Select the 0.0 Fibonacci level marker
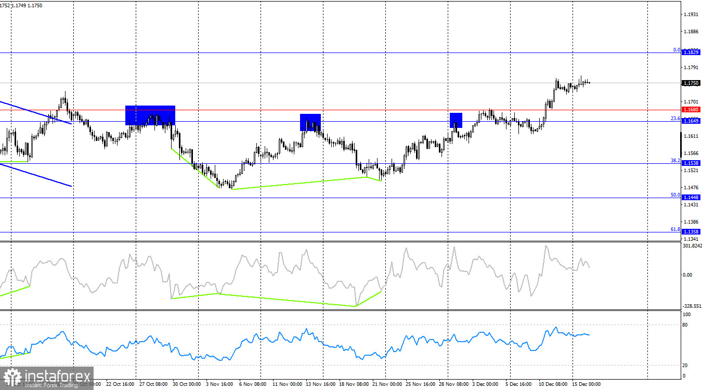This screenshot has height=390, width=702. [x=677, y=50]
